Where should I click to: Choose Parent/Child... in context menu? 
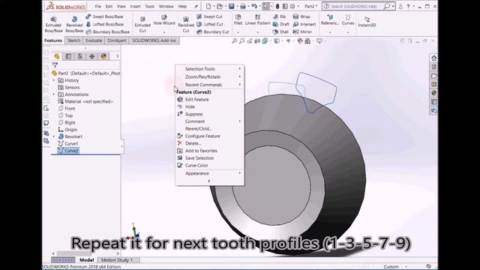[210, 129]
